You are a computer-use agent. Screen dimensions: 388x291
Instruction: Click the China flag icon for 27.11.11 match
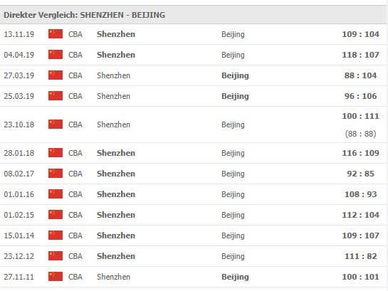click(x=56, y=277)
